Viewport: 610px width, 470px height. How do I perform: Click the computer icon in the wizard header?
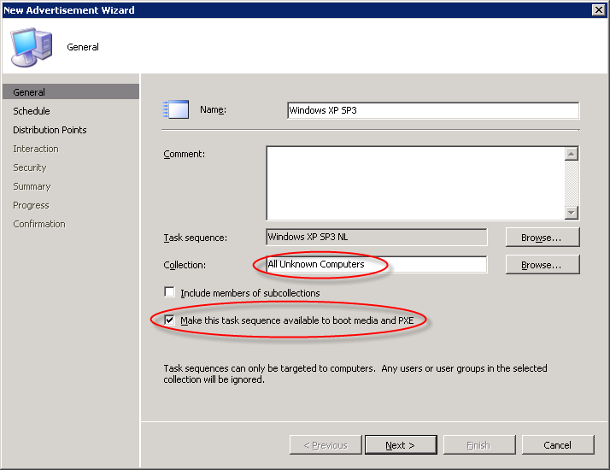point(32,47)
